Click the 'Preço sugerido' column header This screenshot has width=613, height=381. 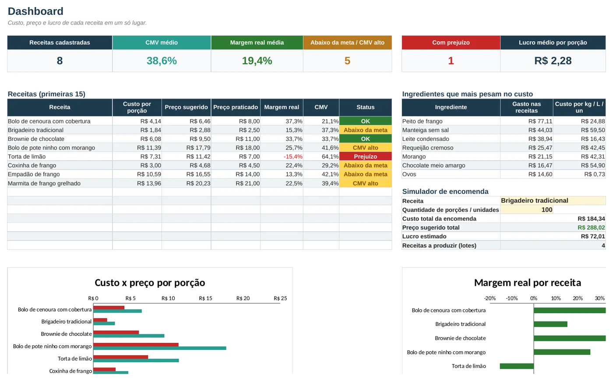(187, 107)
